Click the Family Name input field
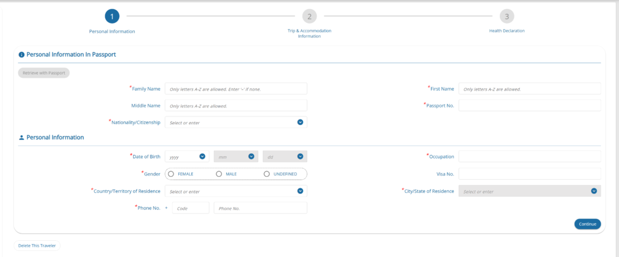Image resolution: width=619 pixels, height=257 pixels. pyautogui.click(x=236, y=89)
